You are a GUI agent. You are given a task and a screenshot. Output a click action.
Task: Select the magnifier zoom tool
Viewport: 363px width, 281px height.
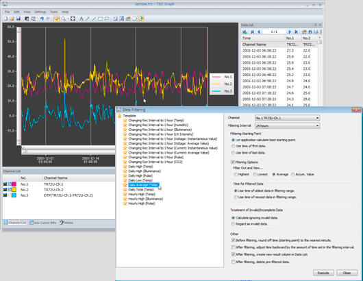pyautogui.click(x=63, y=19)
